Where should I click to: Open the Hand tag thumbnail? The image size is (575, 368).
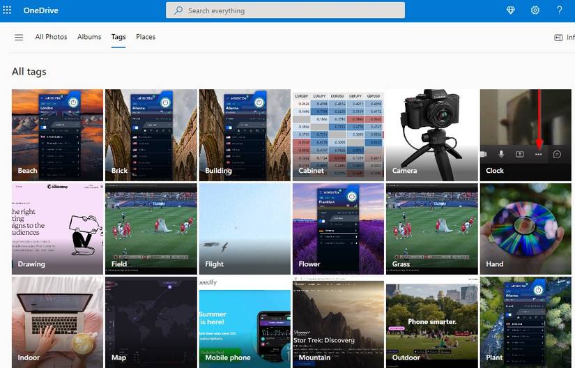(526, 229)
